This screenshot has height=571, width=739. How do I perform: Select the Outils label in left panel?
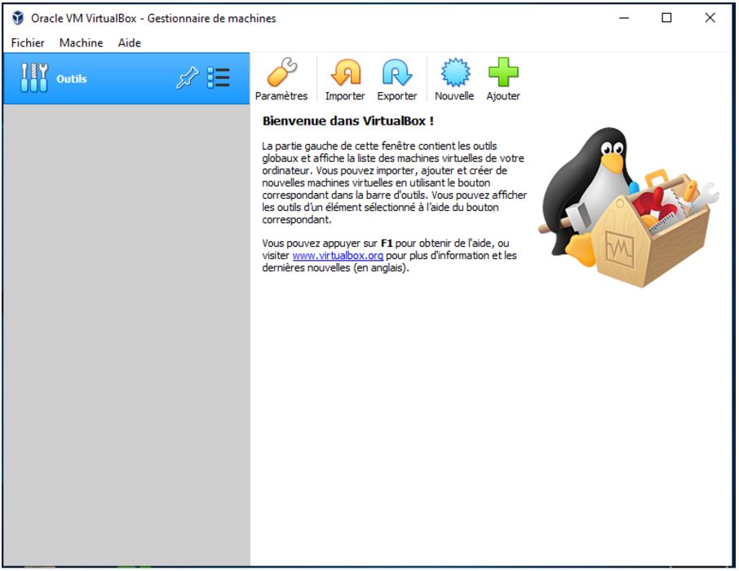(x=72, y=79)
